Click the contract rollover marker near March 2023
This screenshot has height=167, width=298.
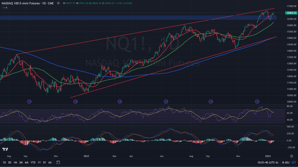(x=120, y=101)
